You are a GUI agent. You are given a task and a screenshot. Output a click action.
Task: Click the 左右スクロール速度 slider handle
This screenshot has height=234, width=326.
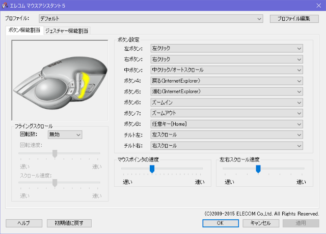click(258, 169)
